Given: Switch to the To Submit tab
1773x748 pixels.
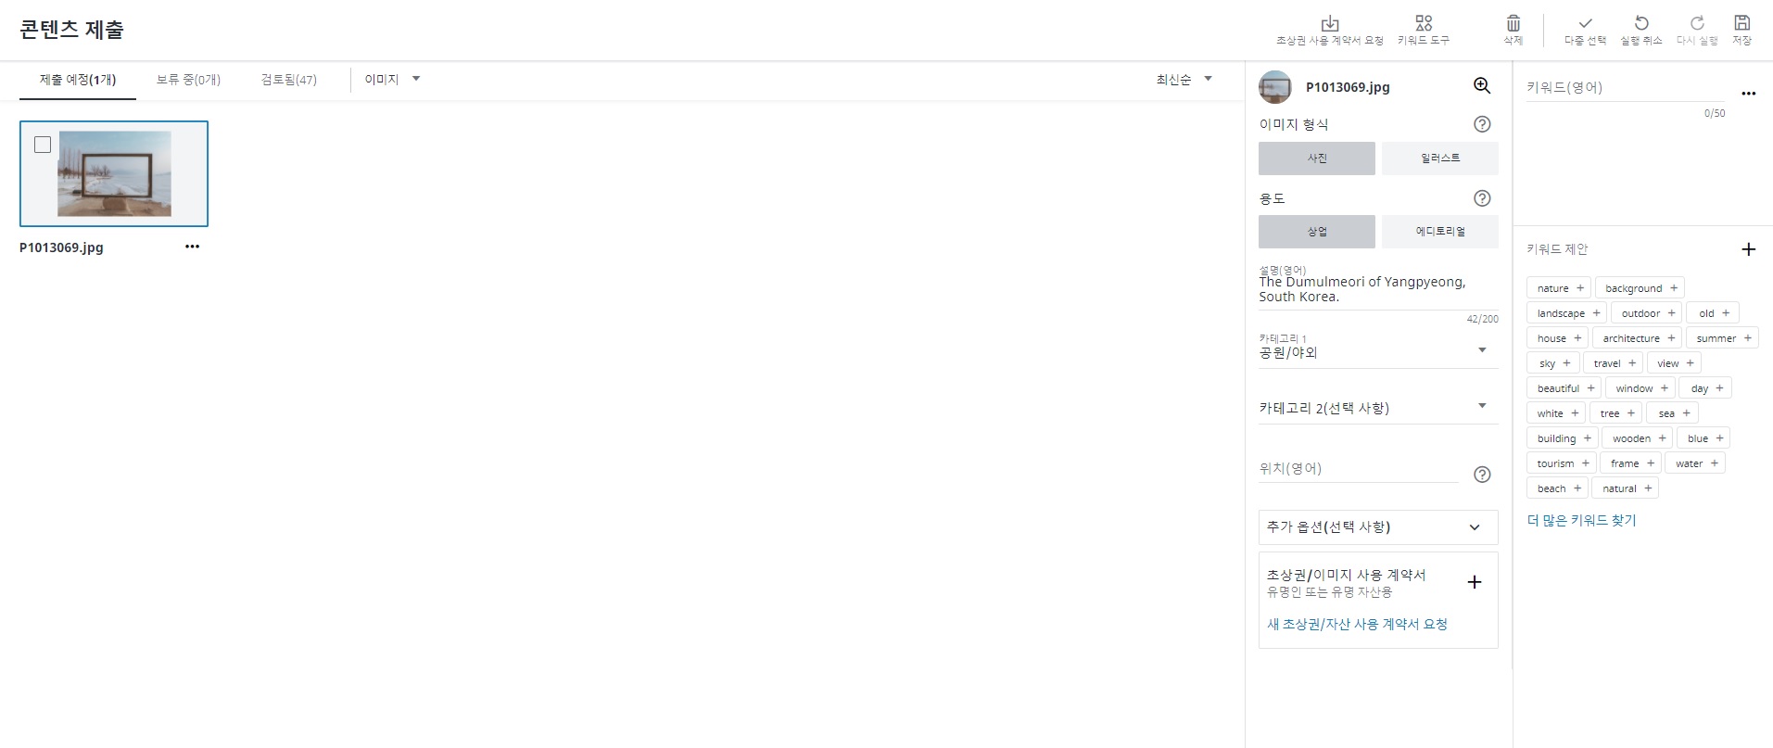Looking at the screenshot, I should 78,80.
